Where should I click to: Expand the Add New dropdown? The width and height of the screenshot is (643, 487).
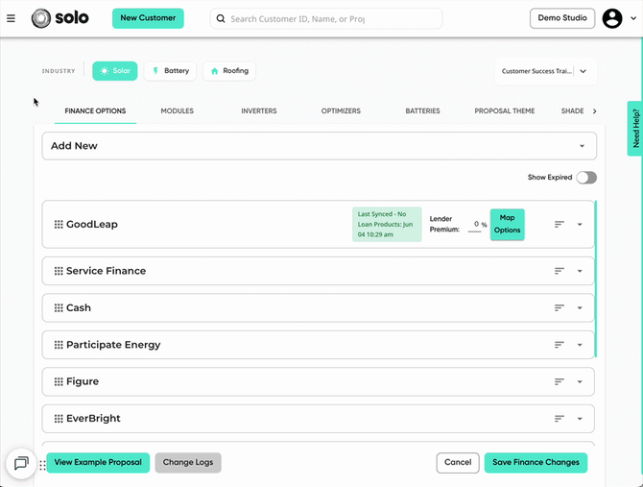(319, 146)
